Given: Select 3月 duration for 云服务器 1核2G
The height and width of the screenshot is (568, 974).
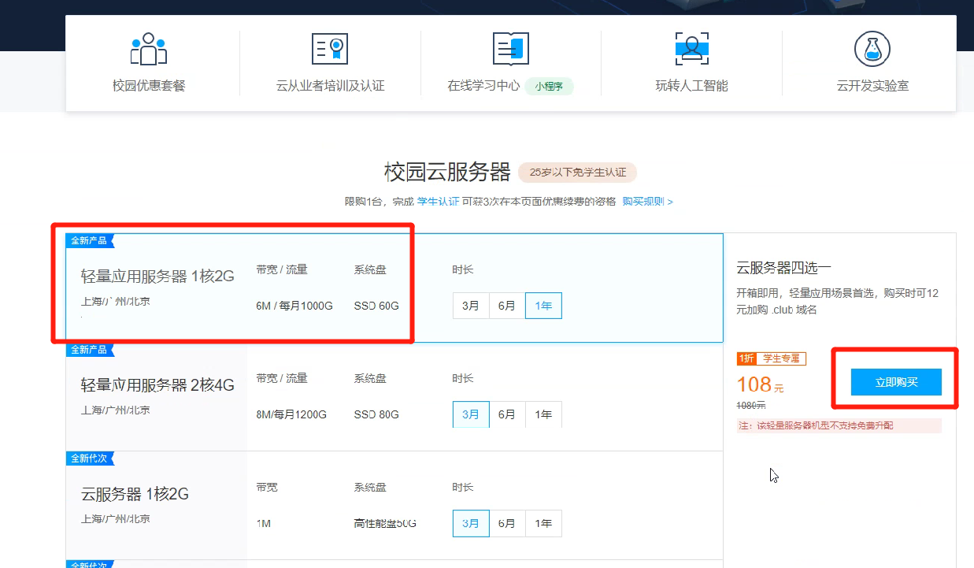Looking at the screenshot, I should [x=470, y=523].
